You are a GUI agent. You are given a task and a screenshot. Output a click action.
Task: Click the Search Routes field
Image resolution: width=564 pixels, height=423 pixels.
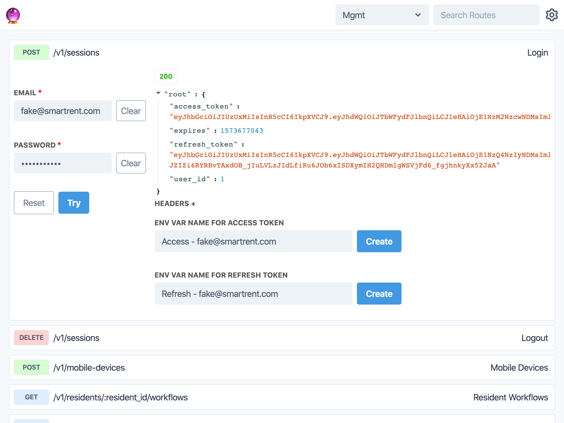pyautogui.click(x=486, y=15)
